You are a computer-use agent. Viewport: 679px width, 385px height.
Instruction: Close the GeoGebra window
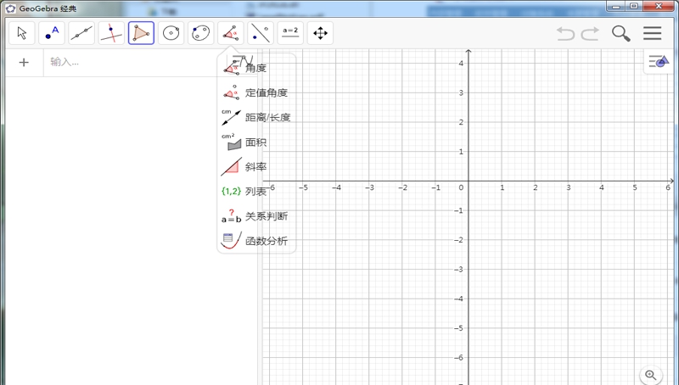point(659,6)
